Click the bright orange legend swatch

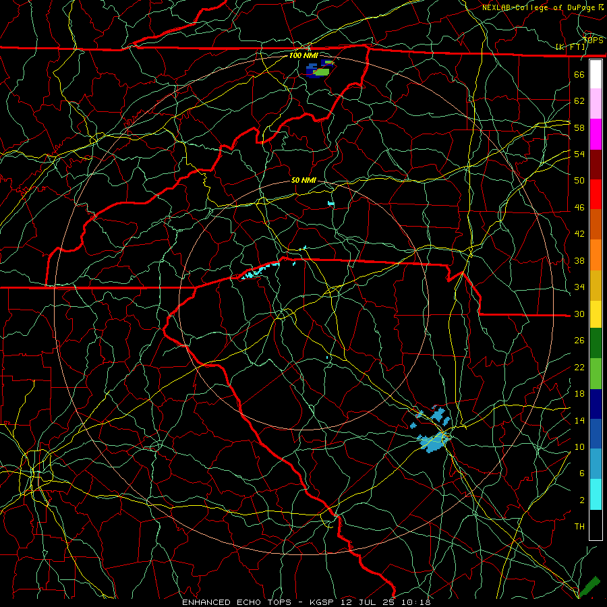[596, 255]
